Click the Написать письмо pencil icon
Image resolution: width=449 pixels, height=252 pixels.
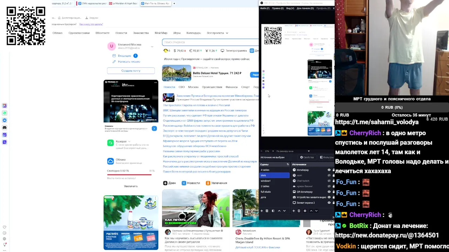[x=114, y=62]
